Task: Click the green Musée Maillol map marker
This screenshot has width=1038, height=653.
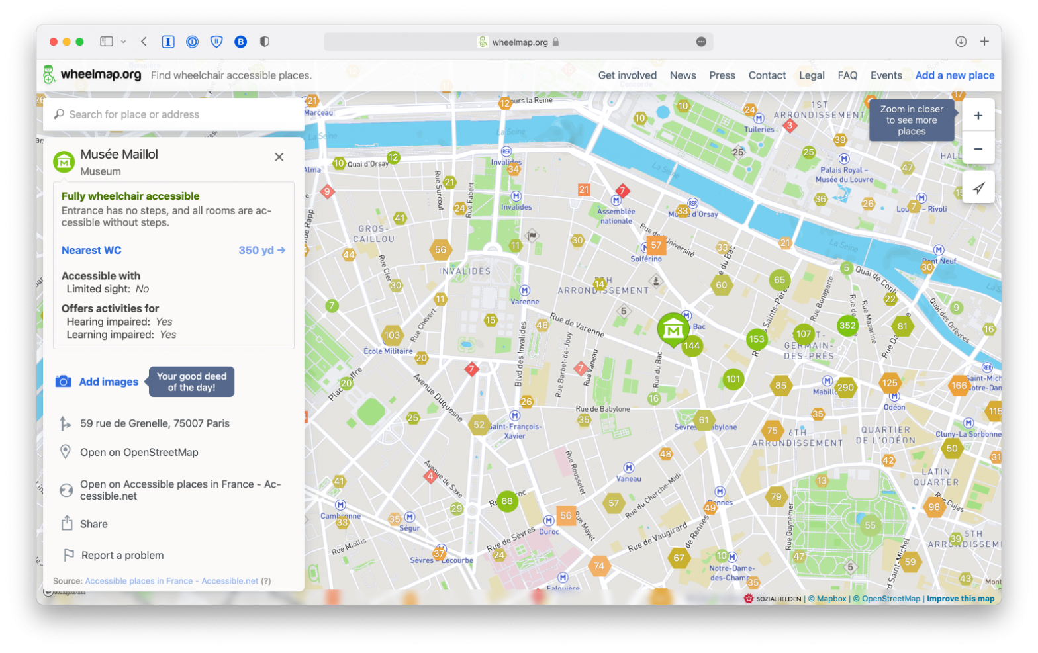Action: (x=673, y=329)
